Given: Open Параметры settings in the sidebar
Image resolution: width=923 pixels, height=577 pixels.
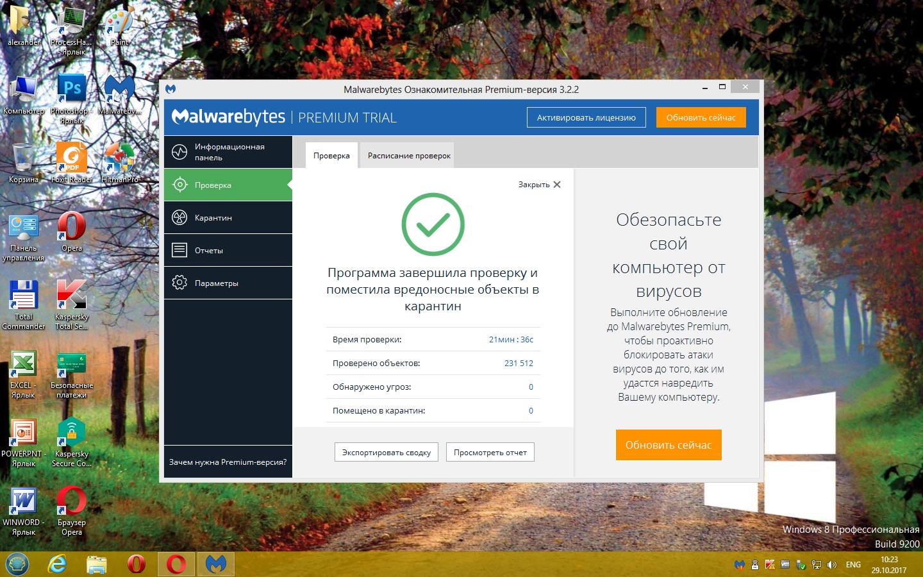Looking at the screenshot, I should [x=228, y=283].
